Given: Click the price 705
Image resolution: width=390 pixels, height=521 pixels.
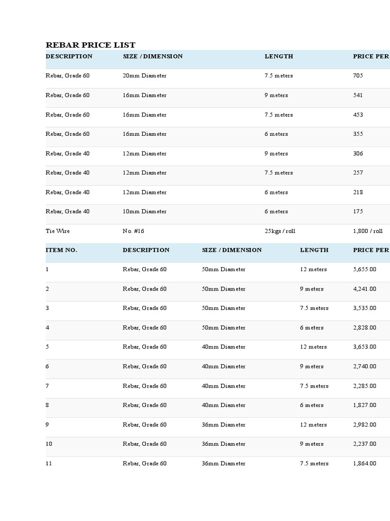Looking at the screenshot, I should [358, 75].
